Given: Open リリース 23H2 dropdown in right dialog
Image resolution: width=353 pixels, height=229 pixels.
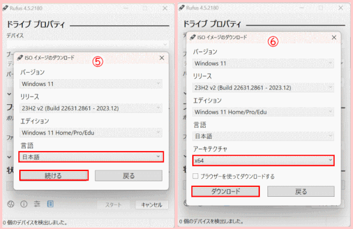Looking at the screenshot, I should pyautogui.click(x=263, y=87).
